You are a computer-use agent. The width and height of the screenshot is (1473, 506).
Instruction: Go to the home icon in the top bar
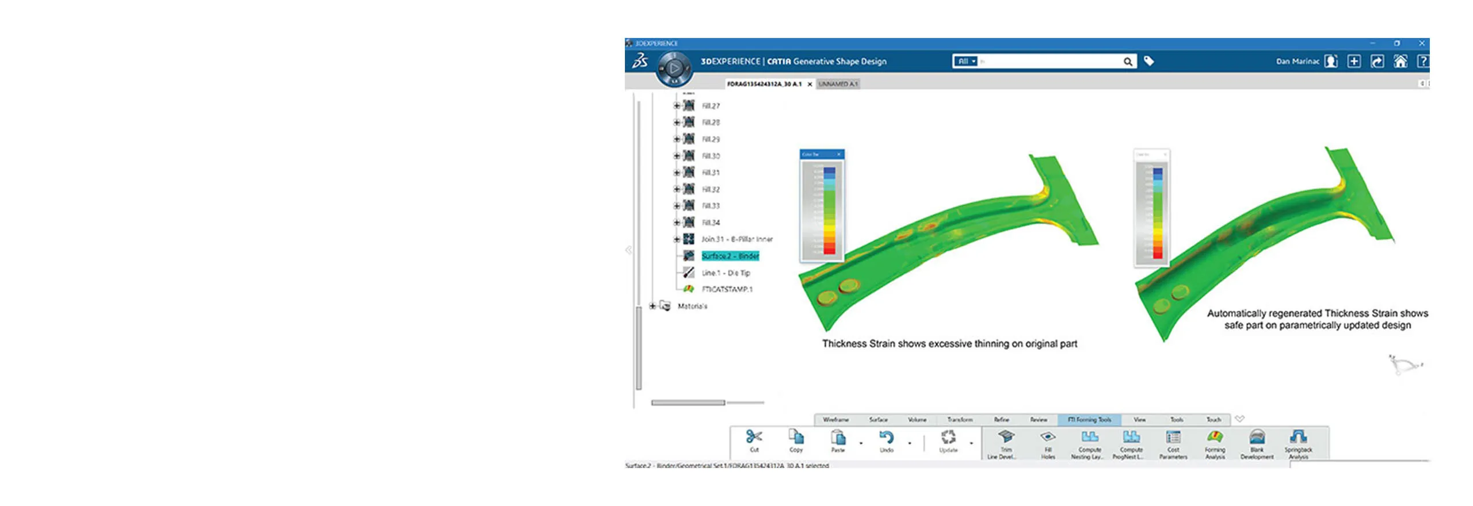coord(1400,61)
